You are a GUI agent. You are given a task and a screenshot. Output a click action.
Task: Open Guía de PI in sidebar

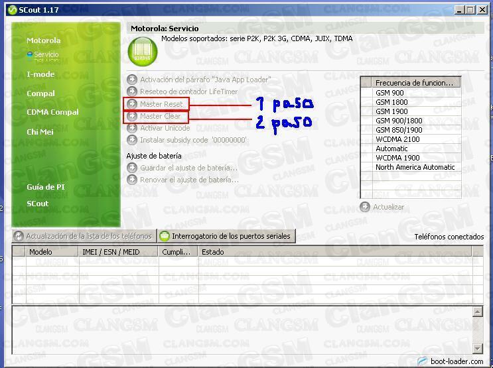(x=46, y=187)
